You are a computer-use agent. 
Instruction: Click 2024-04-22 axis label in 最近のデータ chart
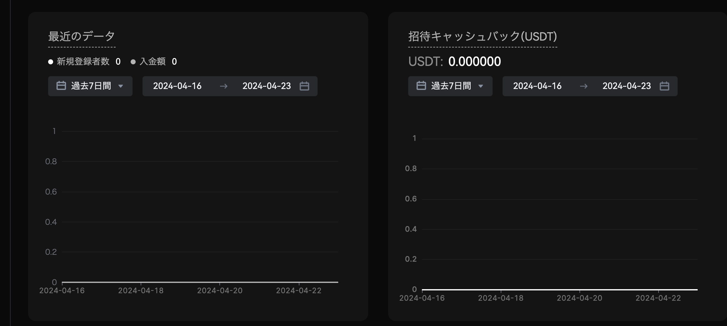point(298,291)
